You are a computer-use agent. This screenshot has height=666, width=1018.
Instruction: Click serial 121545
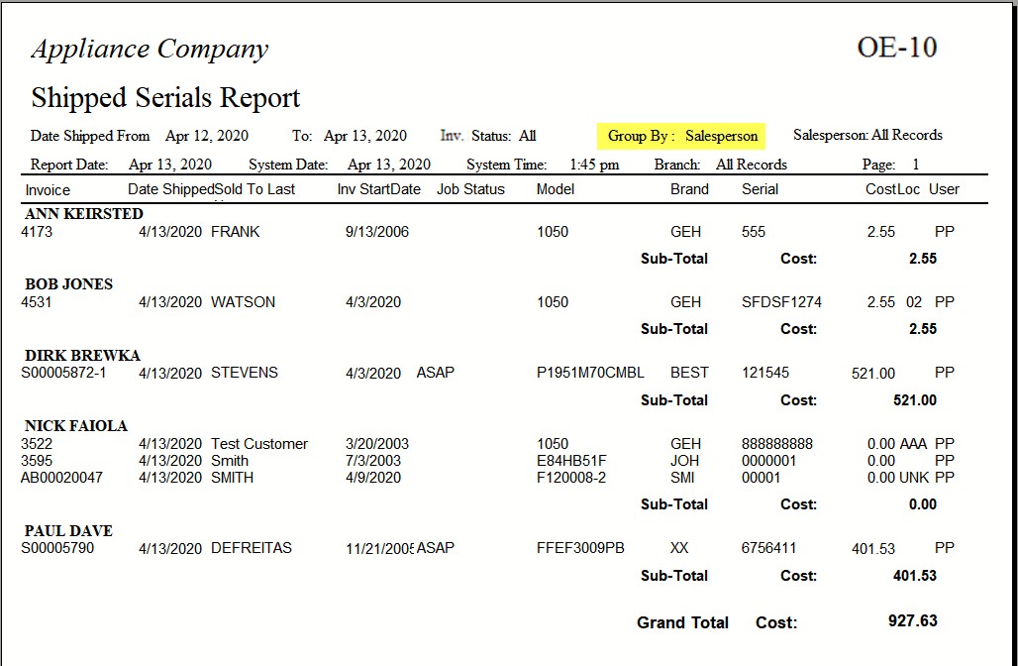765,373
